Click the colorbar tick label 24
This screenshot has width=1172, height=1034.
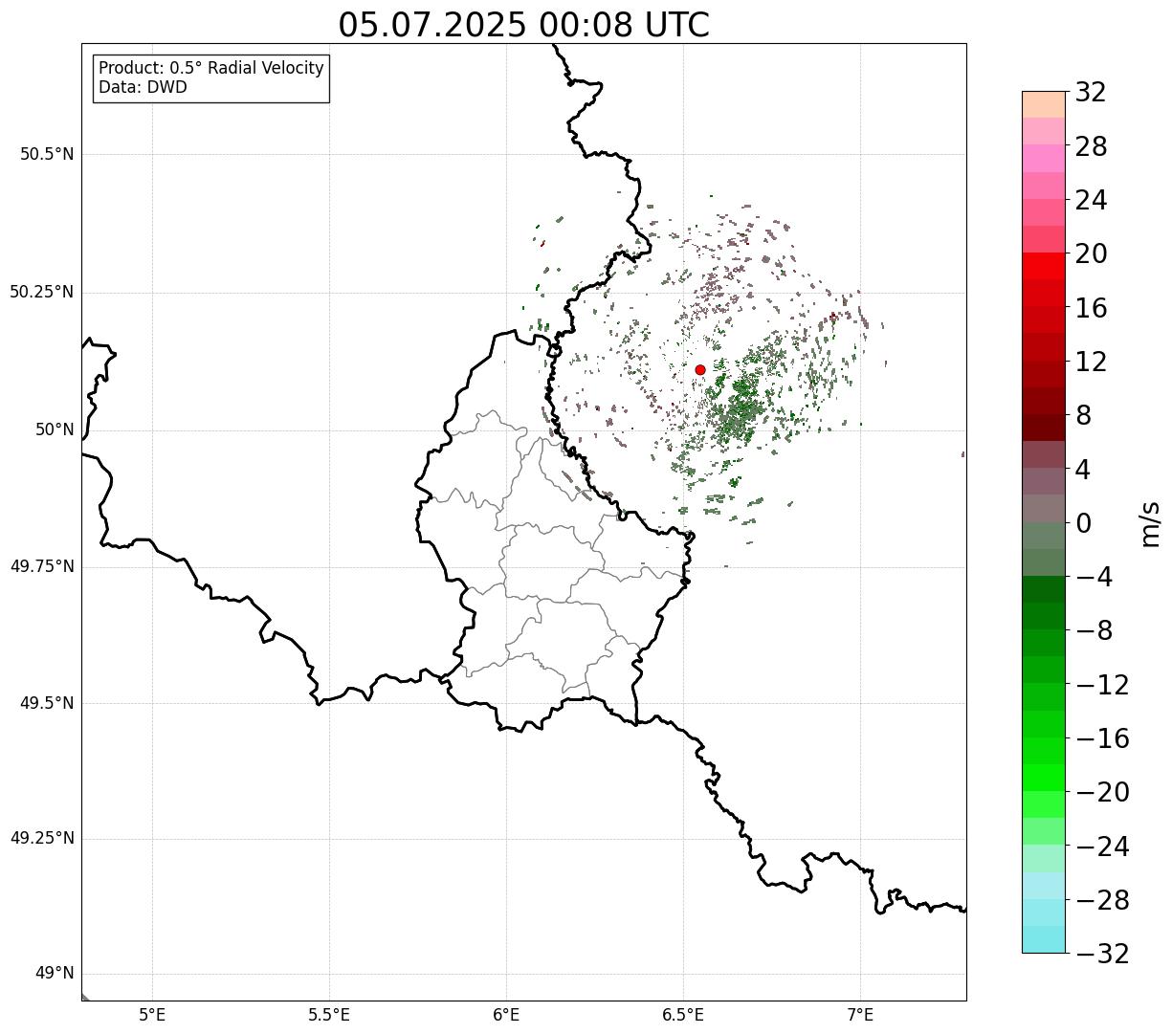[x=1091, y=200]
